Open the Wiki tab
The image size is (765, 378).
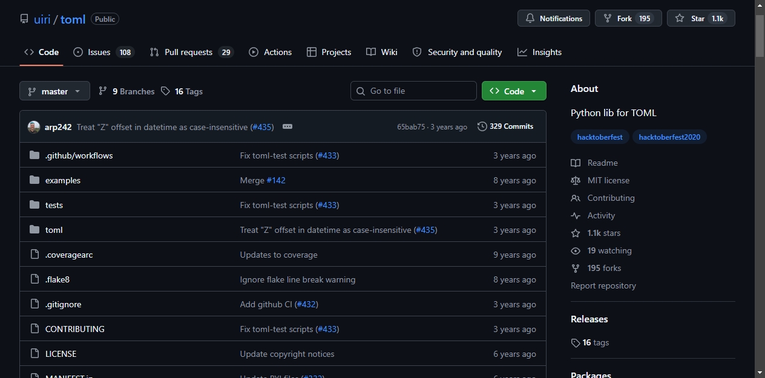point(382,52)
